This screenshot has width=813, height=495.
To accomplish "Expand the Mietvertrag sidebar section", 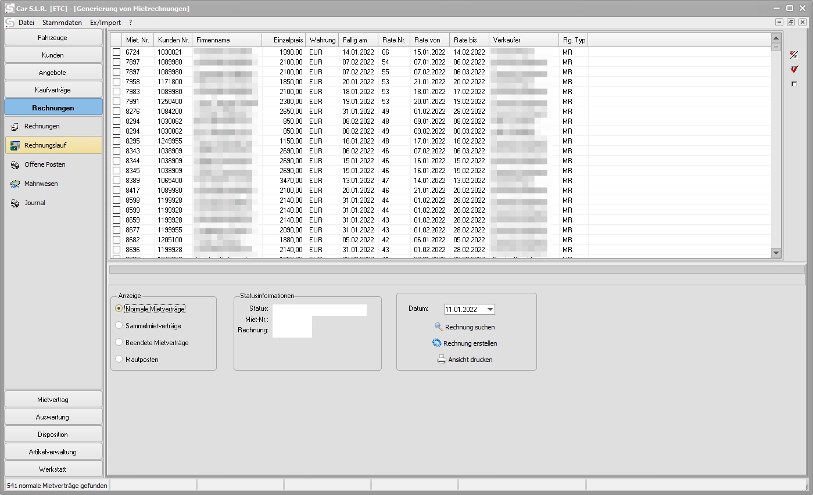I will point(53,400).
